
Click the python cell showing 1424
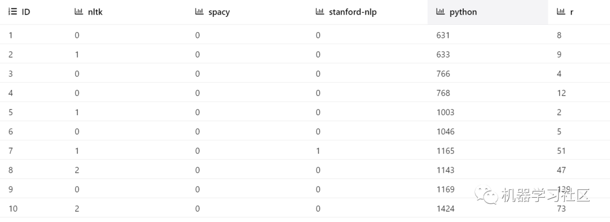[446, 209]
